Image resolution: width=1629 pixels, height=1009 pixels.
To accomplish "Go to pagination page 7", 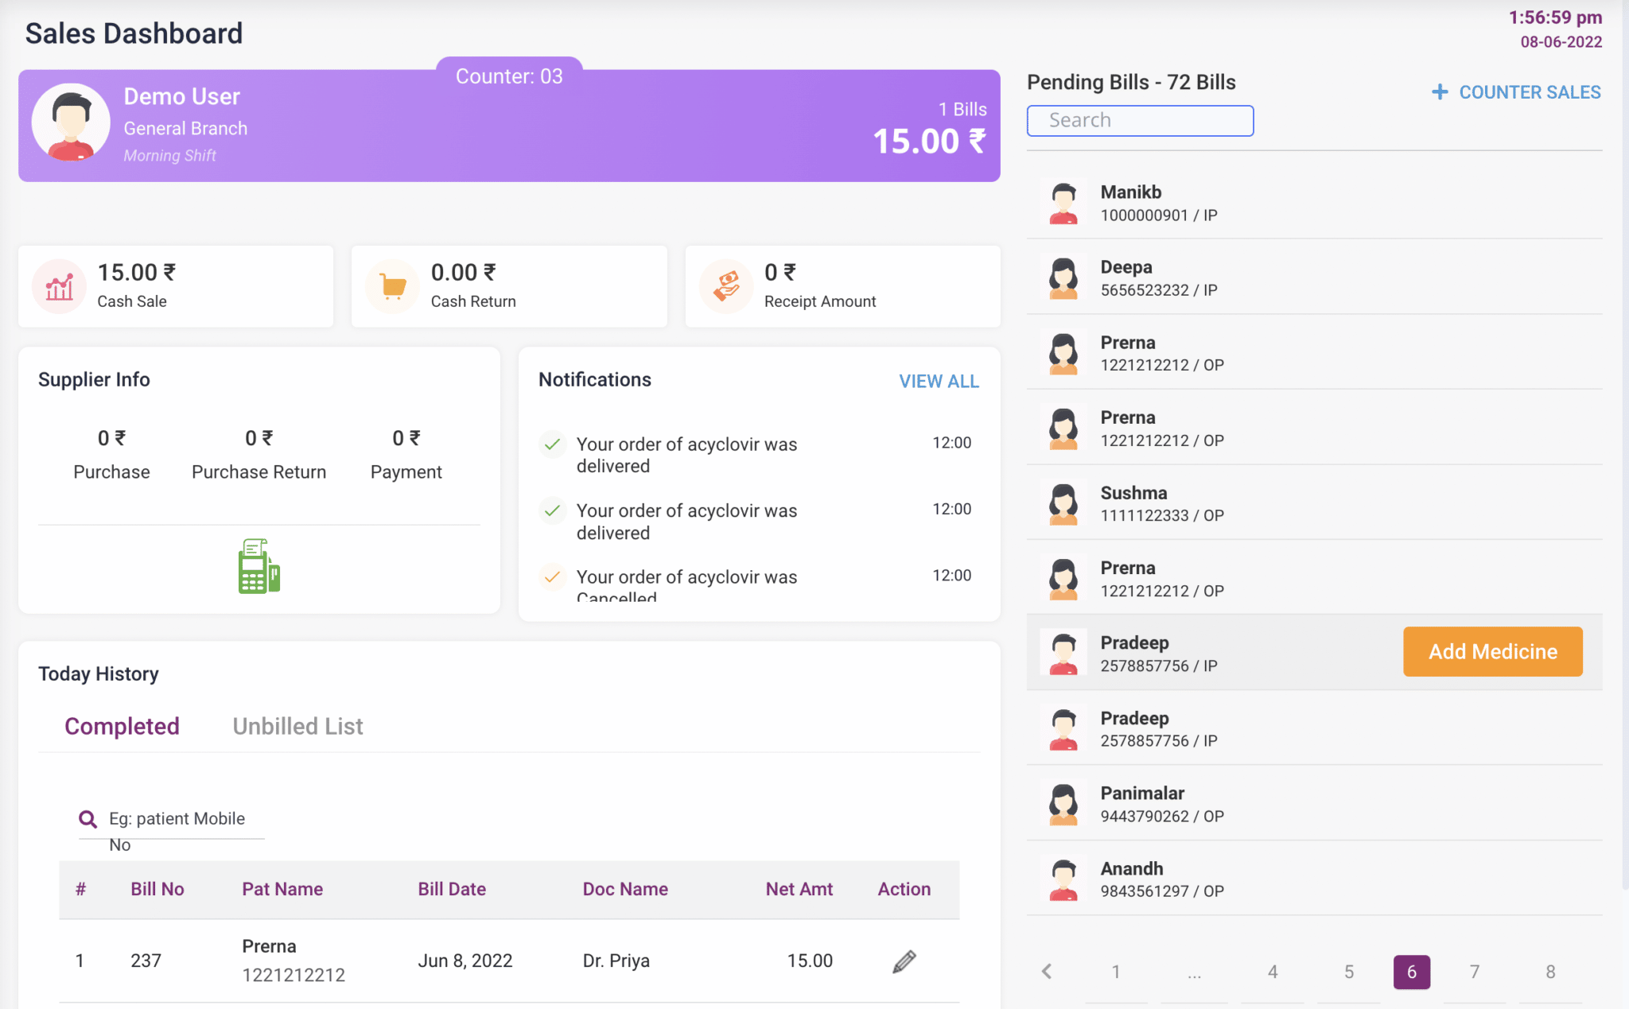I will [1474, 972].
